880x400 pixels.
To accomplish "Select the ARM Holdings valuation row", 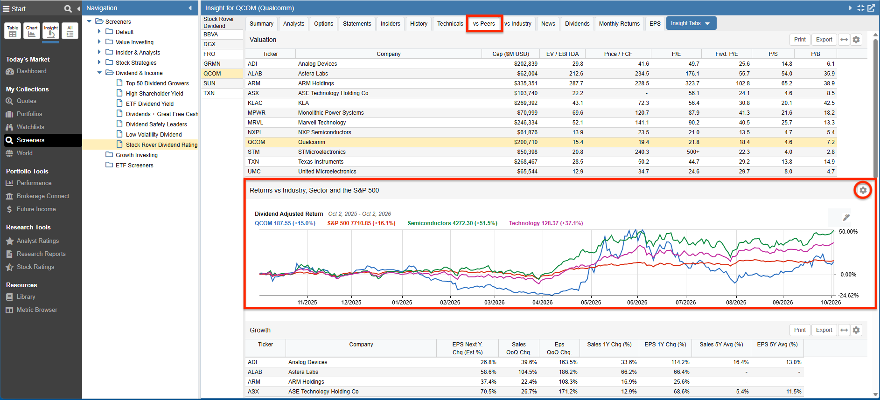I will 540,83.
